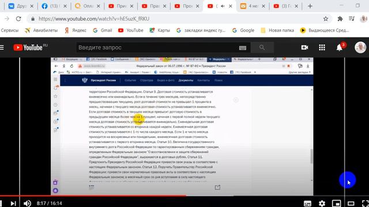Screen dimensions: 369x207
Task: Open player settings gear
Action: click(322, 203)
